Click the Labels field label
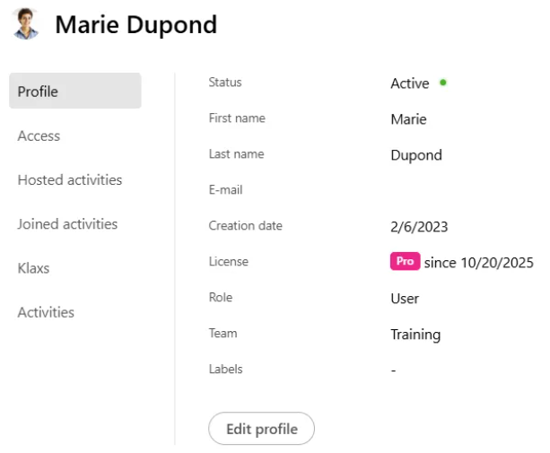The height and width of the screenshot is (453, 550). click(x=225, y=369)
